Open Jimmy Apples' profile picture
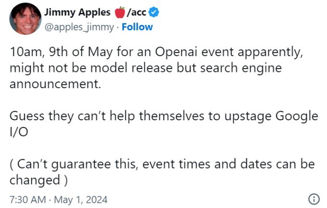The image size is (327, 208). pyautogui.click(x=25, y=19)
